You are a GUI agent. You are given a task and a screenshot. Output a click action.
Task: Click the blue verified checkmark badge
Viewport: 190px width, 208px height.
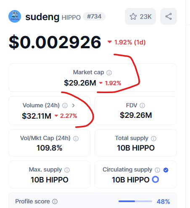pos(166,170)
